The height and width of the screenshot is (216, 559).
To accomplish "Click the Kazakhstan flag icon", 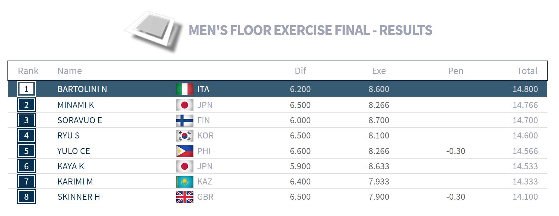I will [185, 182].
